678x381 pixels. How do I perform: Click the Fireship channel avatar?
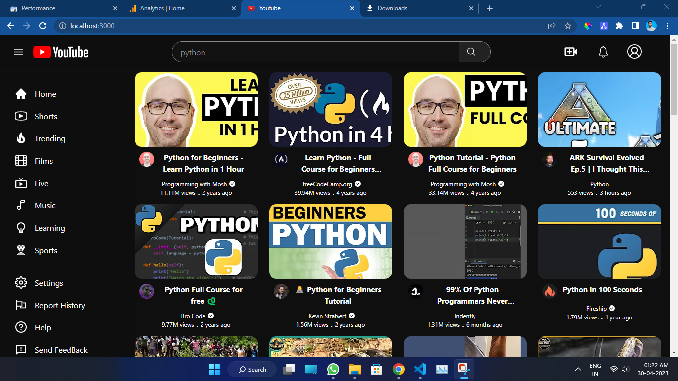tap(550, 291)
